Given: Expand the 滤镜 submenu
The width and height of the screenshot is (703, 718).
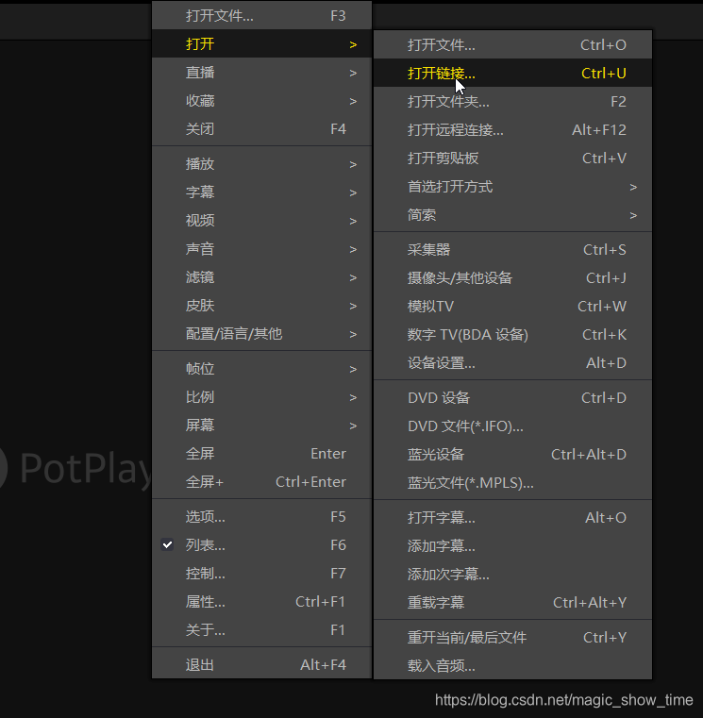Looking at the screenshot, I should tap(261, 277).
